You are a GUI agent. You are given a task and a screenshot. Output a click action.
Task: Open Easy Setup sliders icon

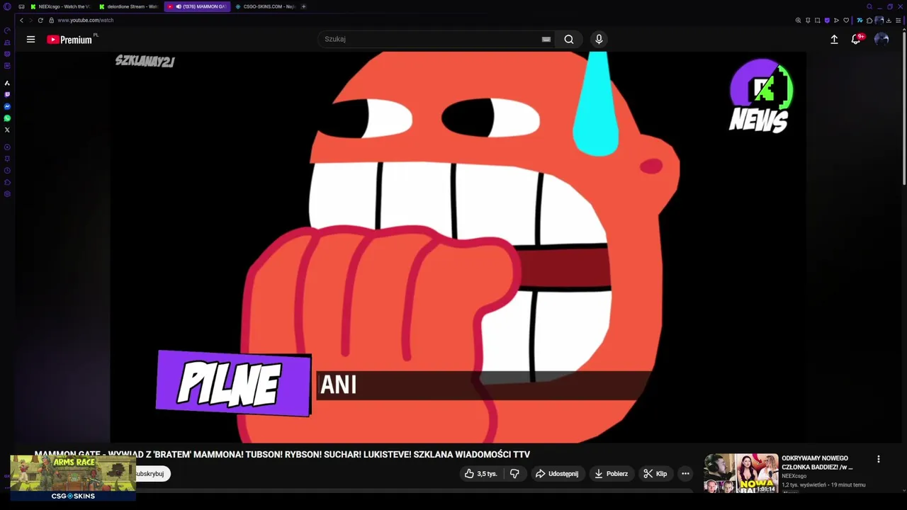click(x=898, y=20)
